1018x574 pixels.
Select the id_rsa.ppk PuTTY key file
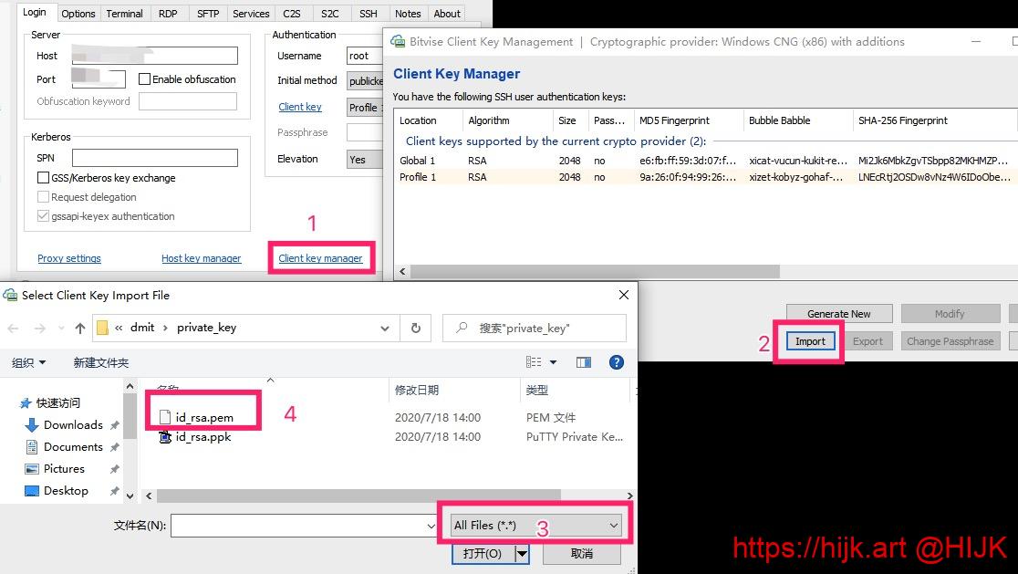click(203, 437)
